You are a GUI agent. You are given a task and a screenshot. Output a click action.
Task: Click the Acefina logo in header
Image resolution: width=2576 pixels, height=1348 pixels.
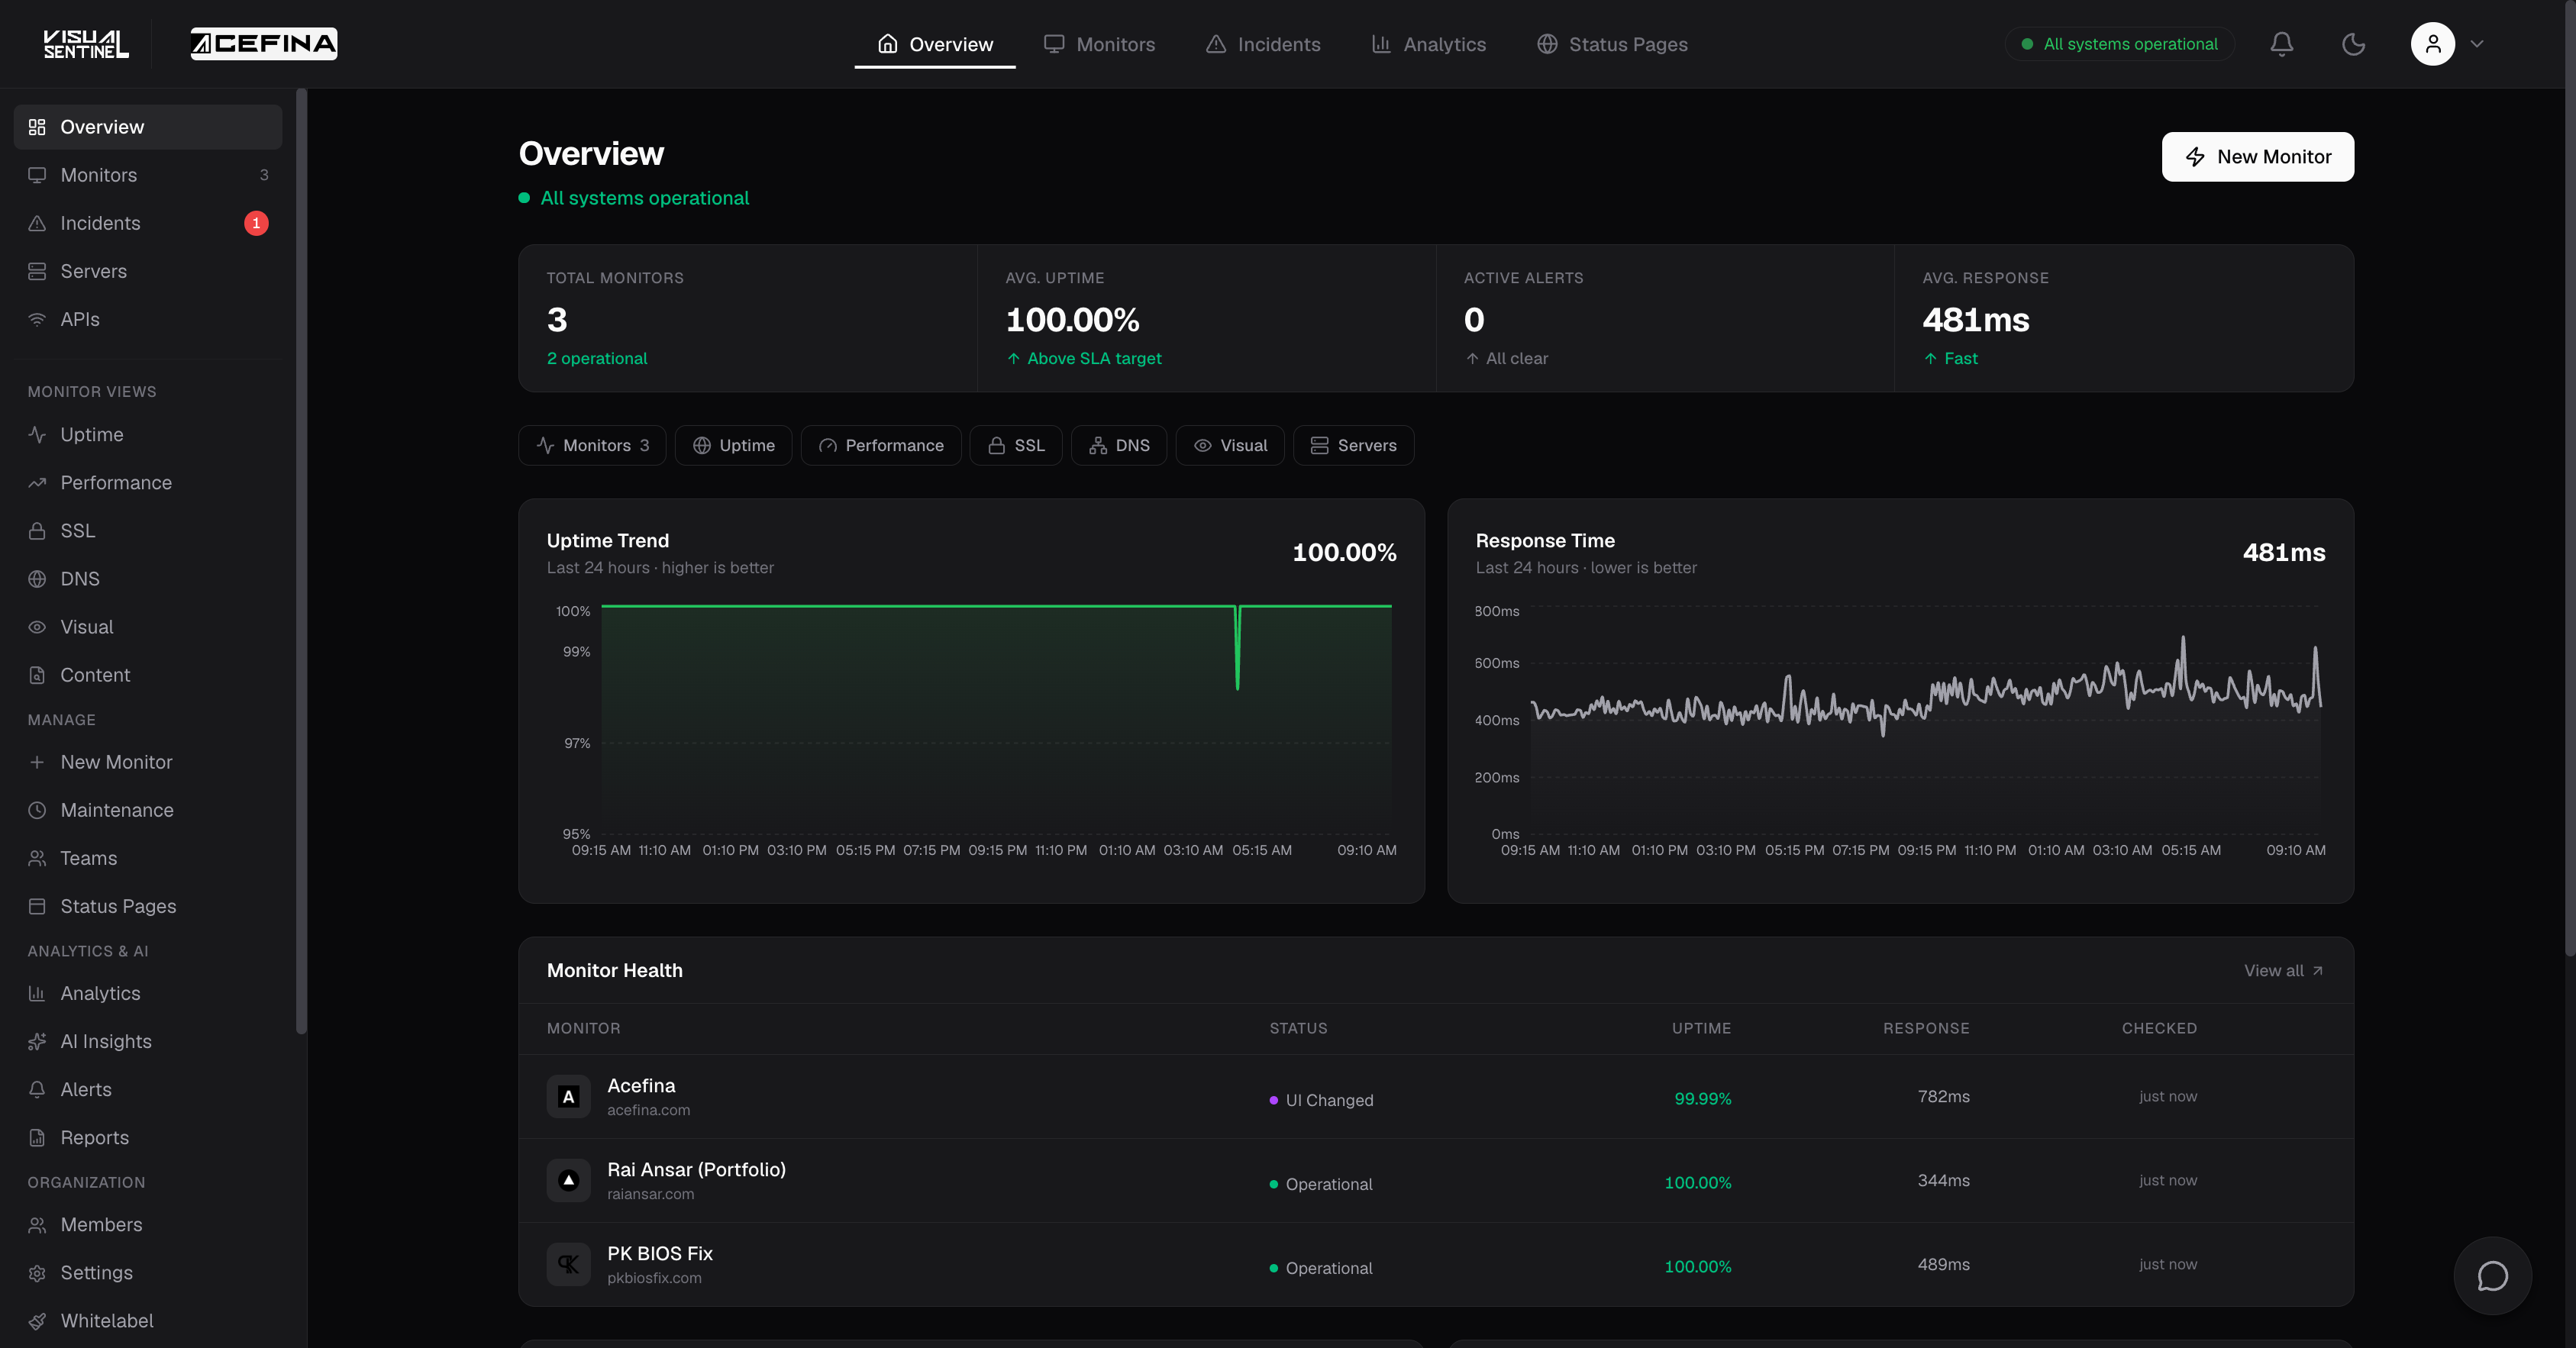[x=264, y=44]
